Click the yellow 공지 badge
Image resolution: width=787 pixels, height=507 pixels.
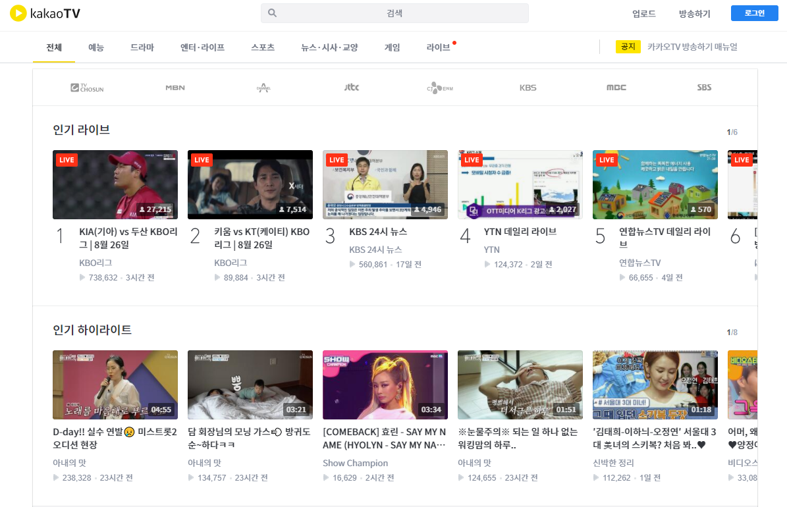click(x=628, y=47)
